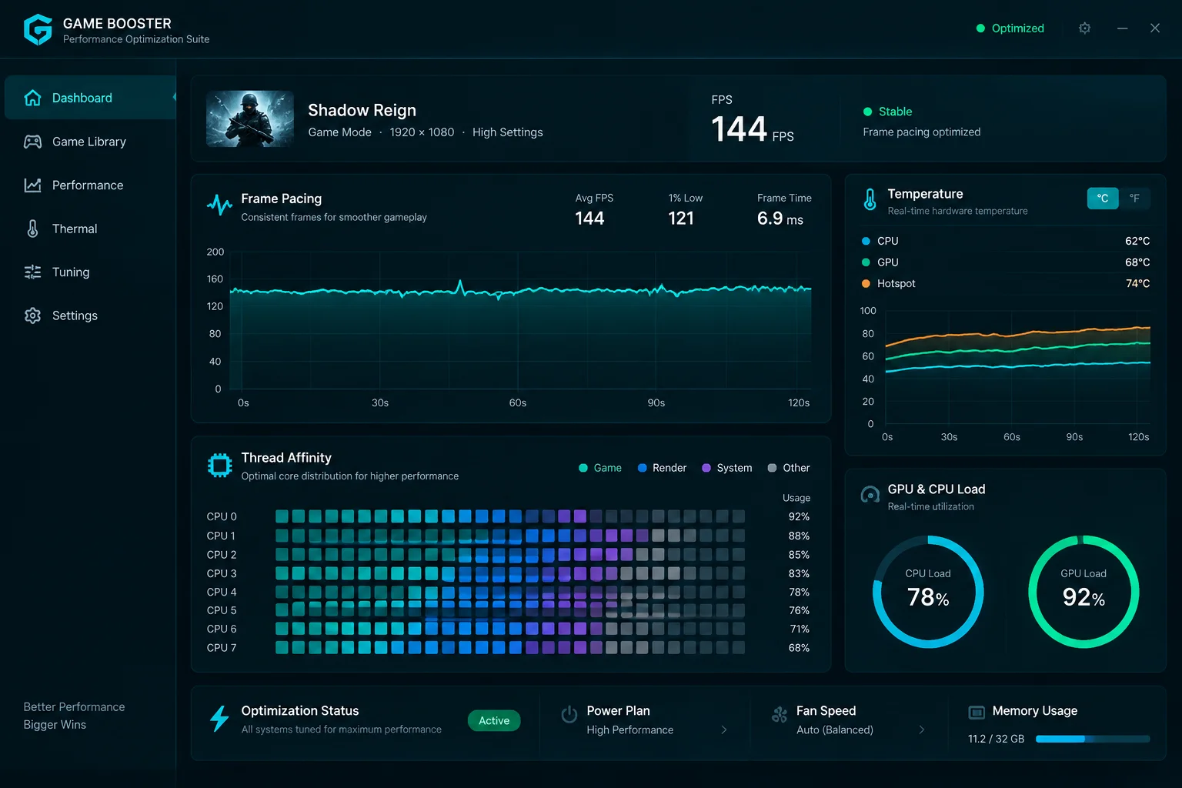Click the CPU Load circular gauge
The image size is (1182, 788).
click(928, 592)
